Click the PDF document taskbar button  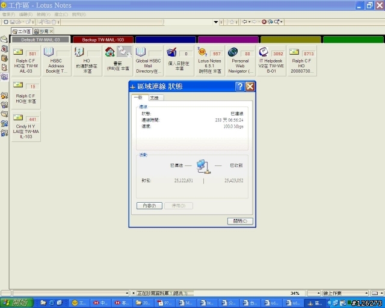[x=165, y=303]
